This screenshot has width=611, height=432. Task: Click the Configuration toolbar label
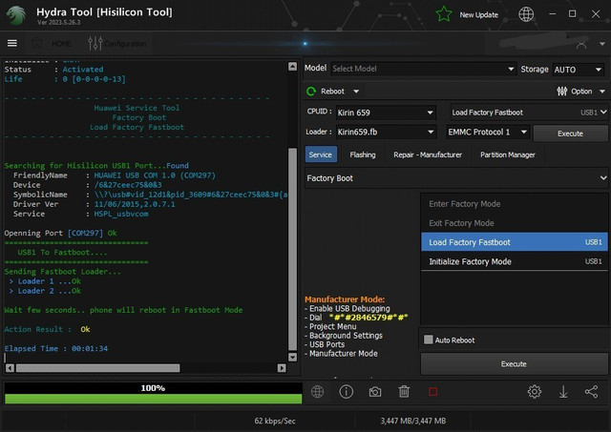125,43
